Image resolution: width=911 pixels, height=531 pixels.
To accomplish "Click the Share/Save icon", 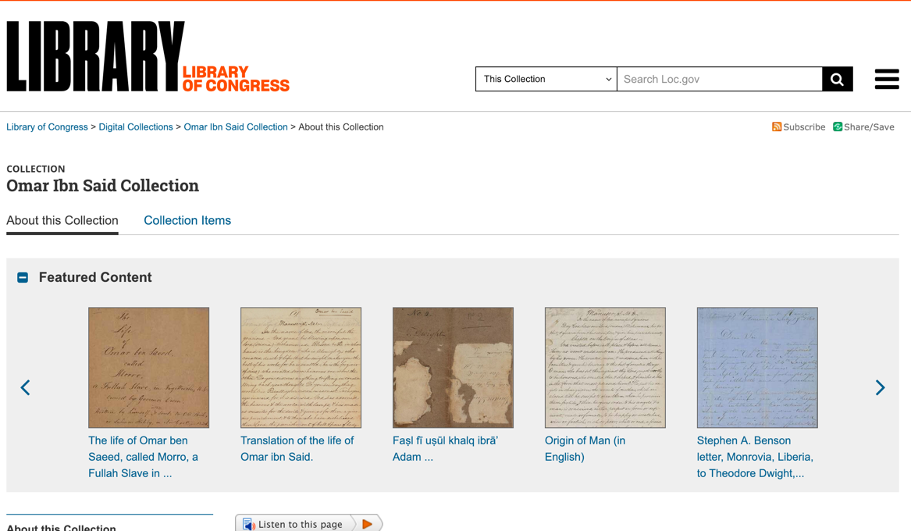I will point(838,127).
